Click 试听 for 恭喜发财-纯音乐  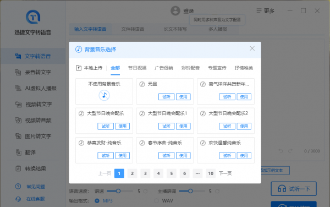[106, 155]
